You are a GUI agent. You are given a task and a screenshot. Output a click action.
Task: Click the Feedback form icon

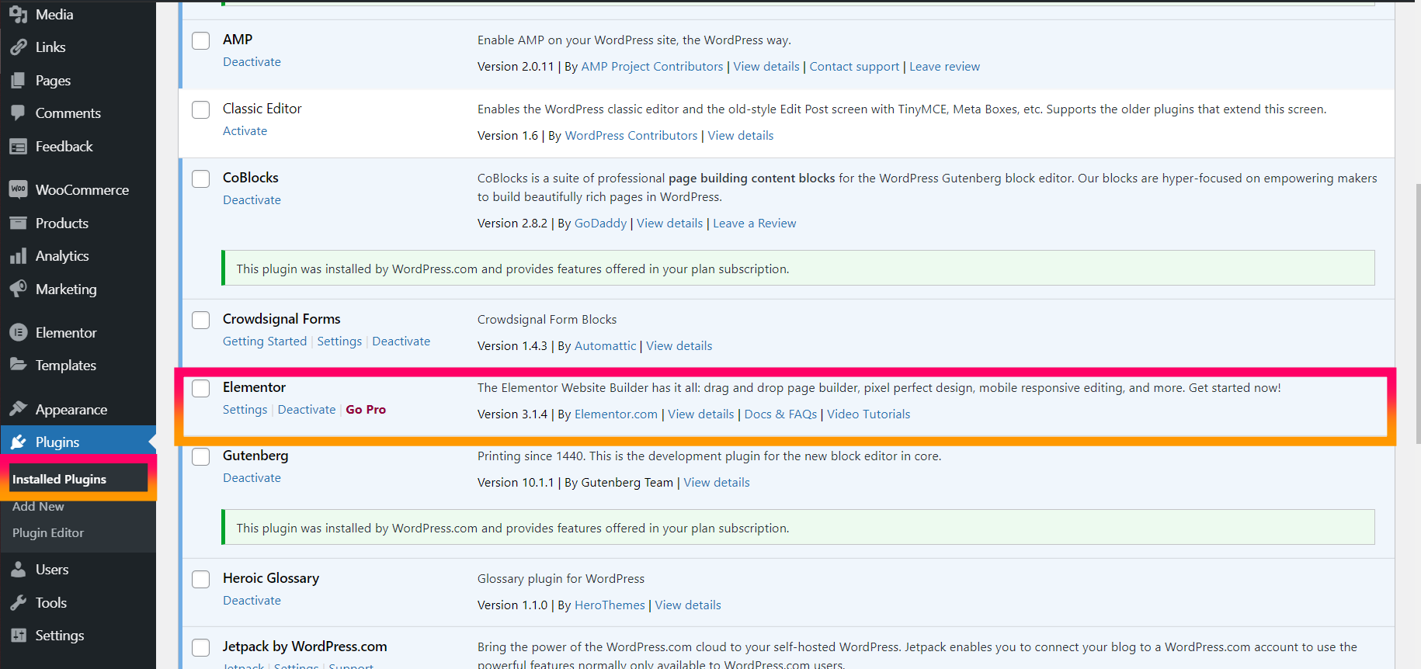click(x=19, y=146)
